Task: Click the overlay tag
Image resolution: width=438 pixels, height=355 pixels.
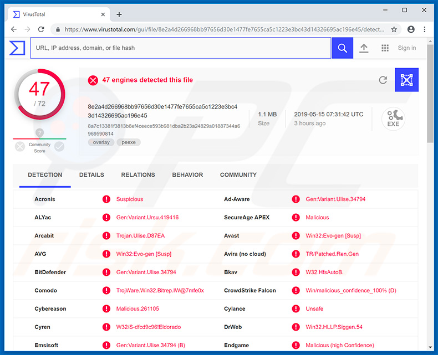Action: point(101,142)
